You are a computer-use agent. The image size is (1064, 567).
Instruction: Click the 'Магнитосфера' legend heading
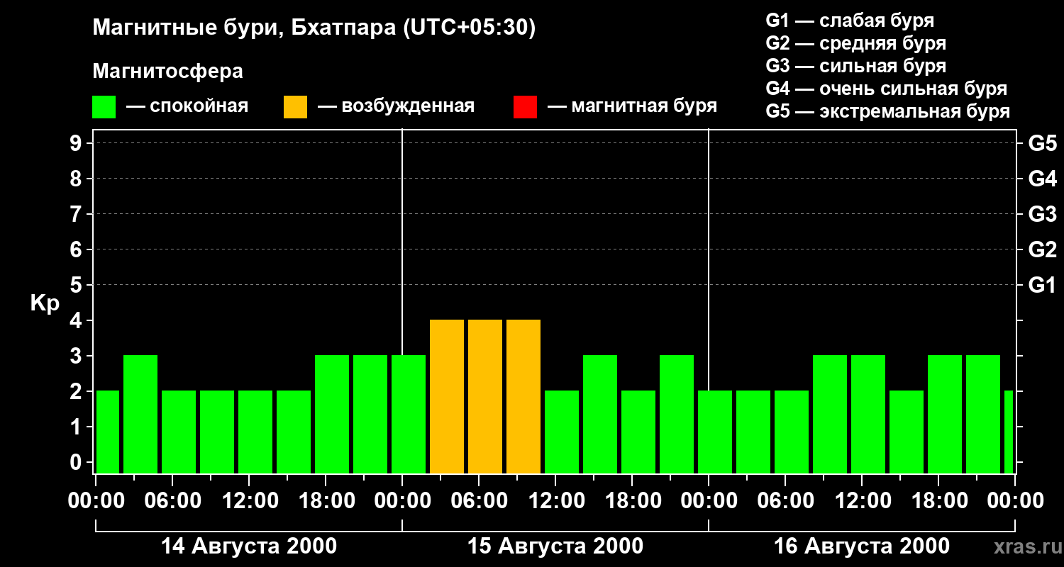coord(167,72)
